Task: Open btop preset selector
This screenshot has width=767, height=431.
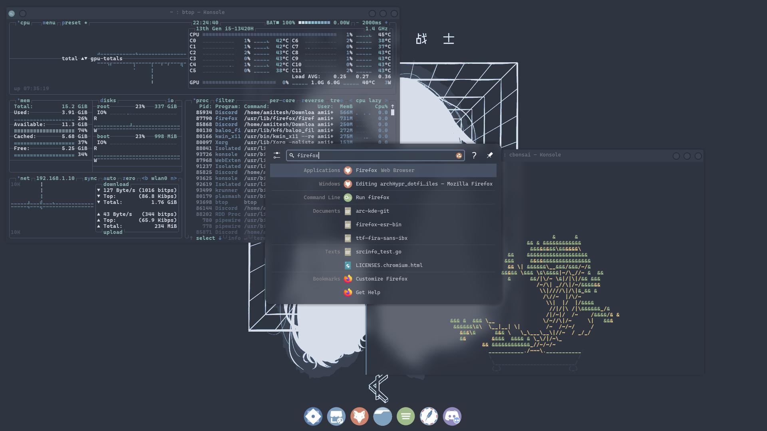Action: pos(72,23)
